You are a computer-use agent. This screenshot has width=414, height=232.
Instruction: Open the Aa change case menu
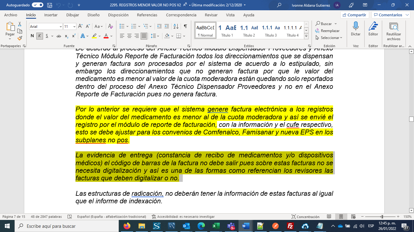click(99, 27)
